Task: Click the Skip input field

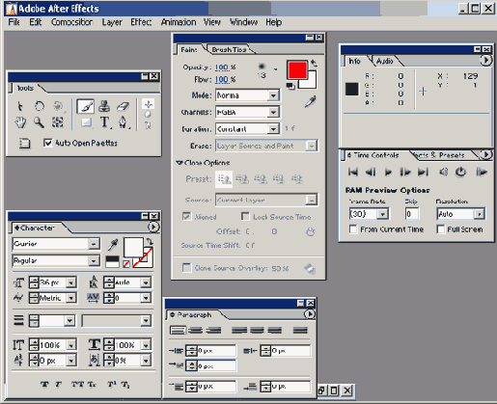Action: 412,214
